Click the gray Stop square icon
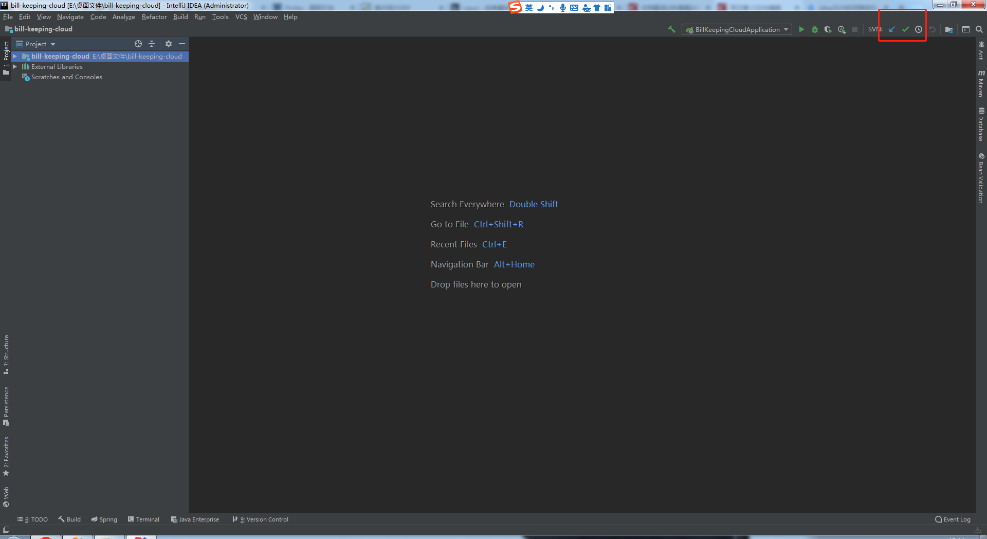The width and height of the screenshot is (987, 539). pyautogui.click(x=855, y=29)
